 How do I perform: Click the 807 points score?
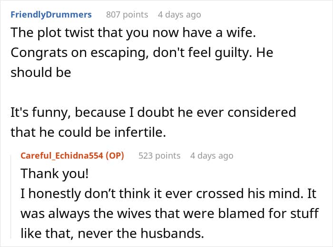tap(127, 15)
